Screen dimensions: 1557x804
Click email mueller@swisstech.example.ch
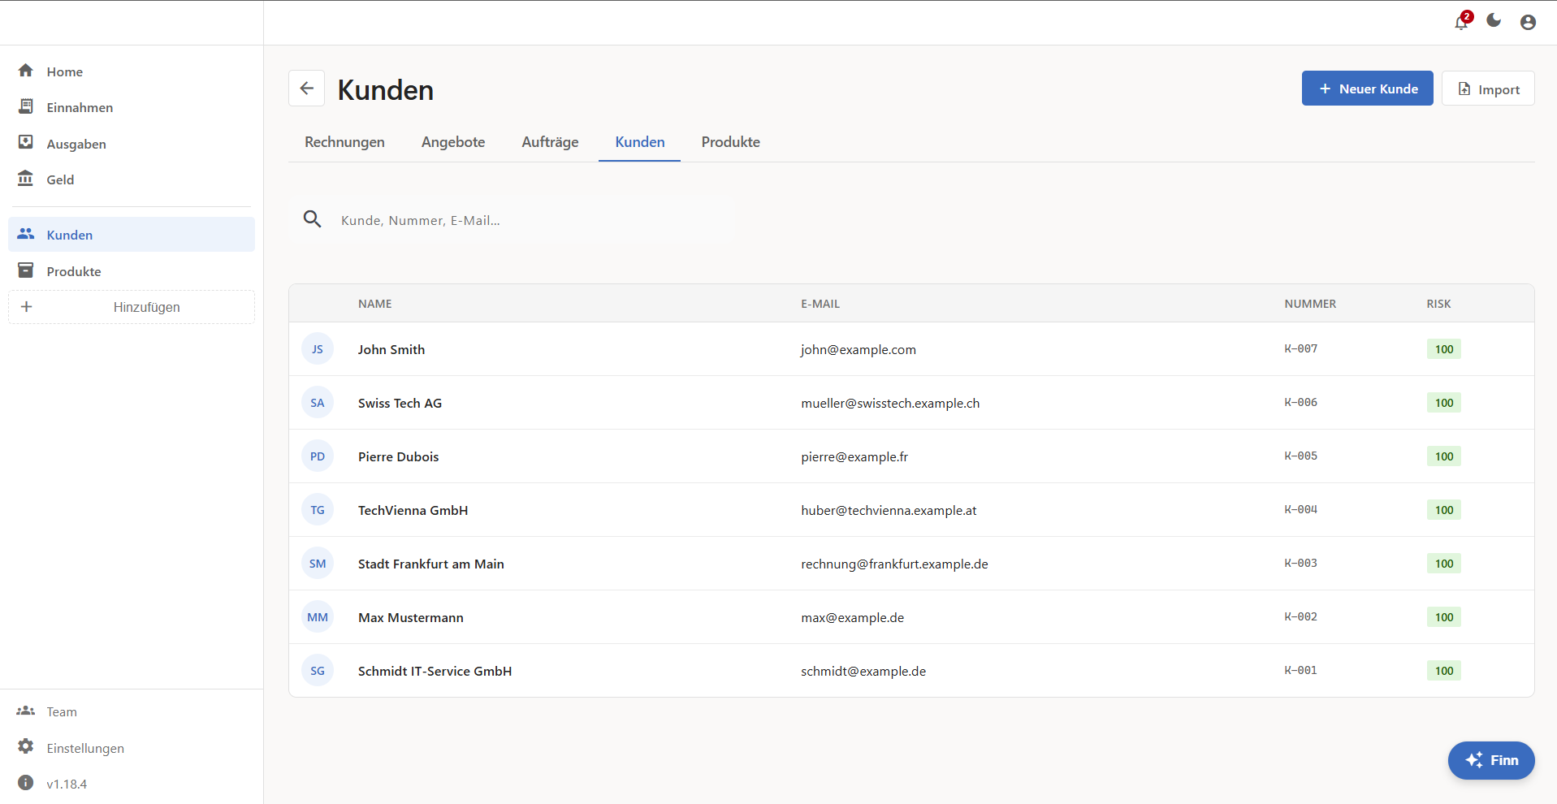pos(890,403)
